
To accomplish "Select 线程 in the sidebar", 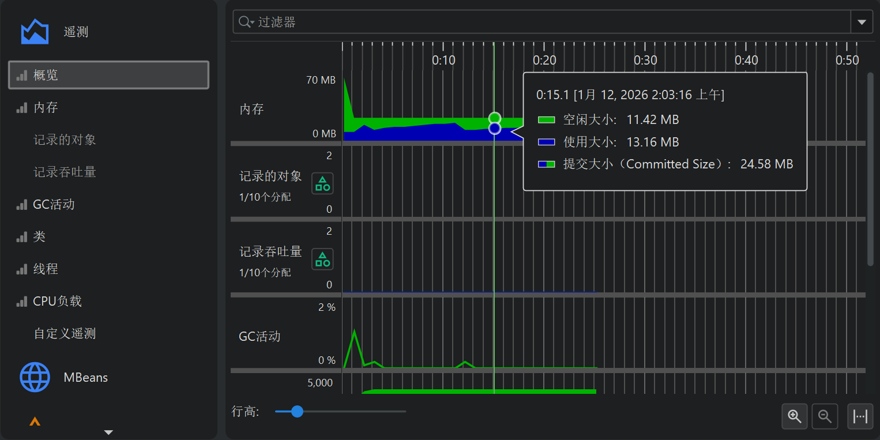I will click(x=46, y=269).
